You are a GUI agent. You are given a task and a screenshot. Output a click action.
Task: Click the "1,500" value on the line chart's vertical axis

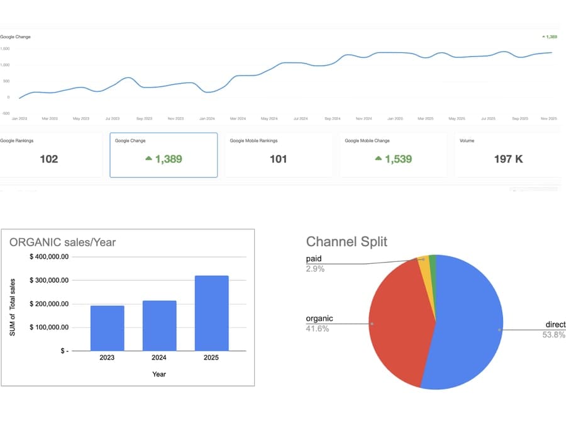pos(5,48)
